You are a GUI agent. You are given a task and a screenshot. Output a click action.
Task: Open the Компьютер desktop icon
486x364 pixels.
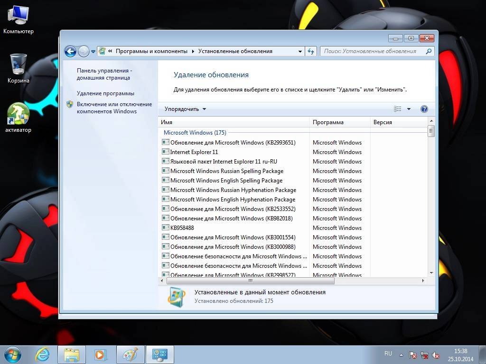coord(19,19)
